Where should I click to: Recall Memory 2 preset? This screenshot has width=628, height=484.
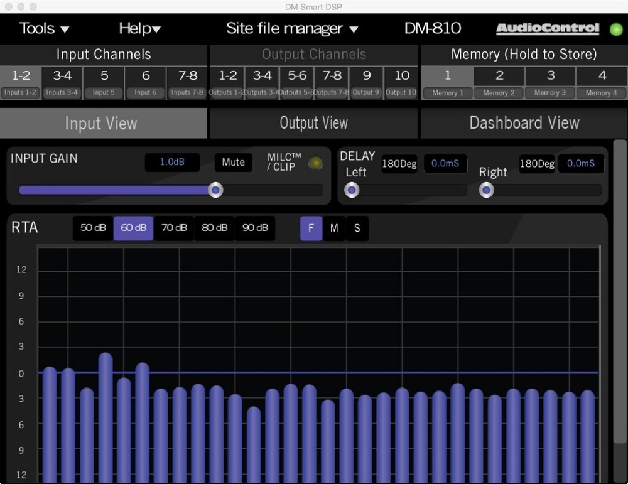(x=499, y=83)
